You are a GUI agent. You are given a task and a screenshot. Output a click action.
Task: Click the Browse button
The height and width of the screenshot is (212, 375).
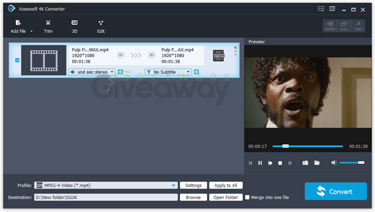[x=193, y=197]
